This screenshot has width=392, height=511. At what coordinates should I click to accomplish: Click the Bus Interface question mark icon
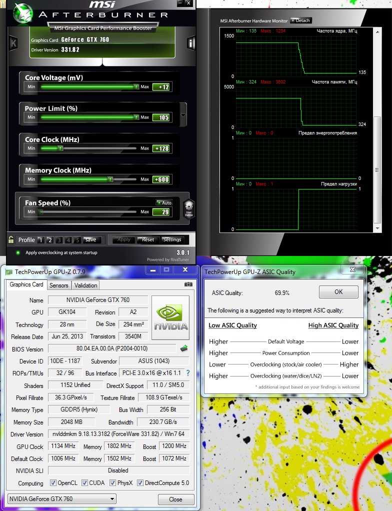(x=188, y=373)
